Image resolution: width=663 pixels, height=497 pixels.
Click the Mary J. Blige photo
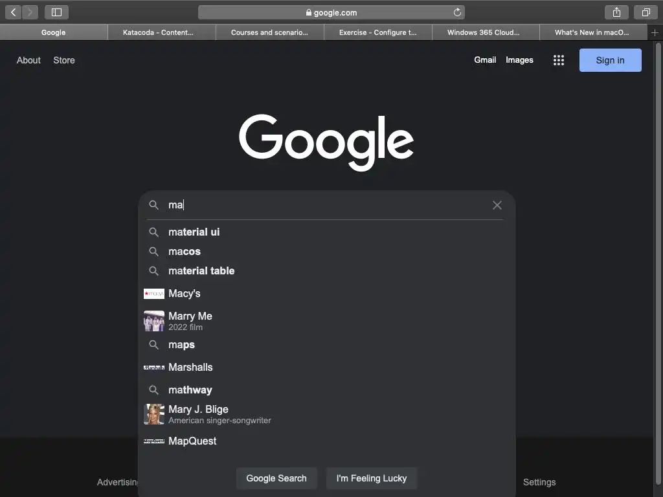(154, 414)
